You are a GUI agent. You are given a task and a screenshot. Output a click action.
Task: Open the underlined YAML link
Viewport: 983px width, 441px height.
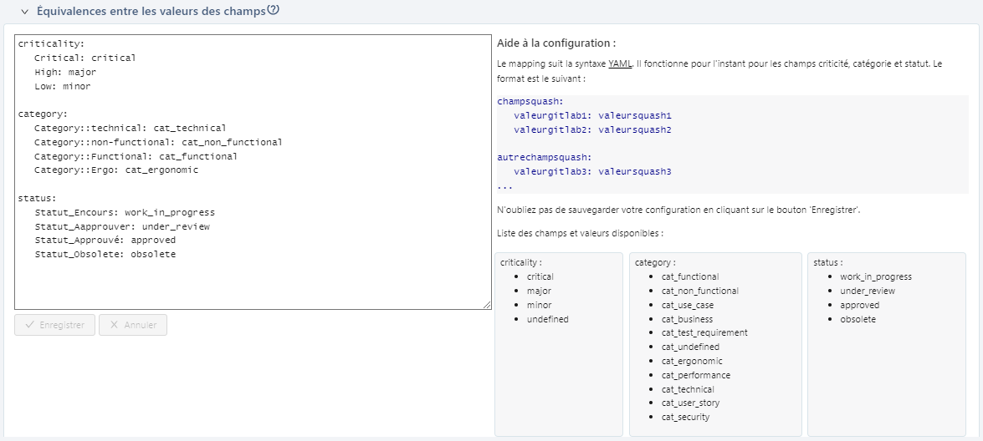click(x=619, y=63)
